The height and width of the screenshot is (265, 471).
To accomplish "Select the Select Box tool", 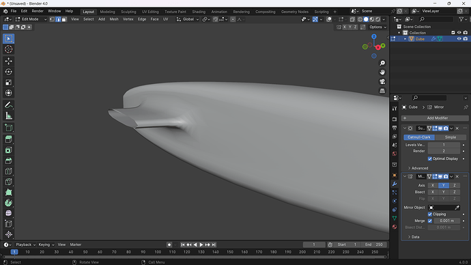I will point(8,38).
